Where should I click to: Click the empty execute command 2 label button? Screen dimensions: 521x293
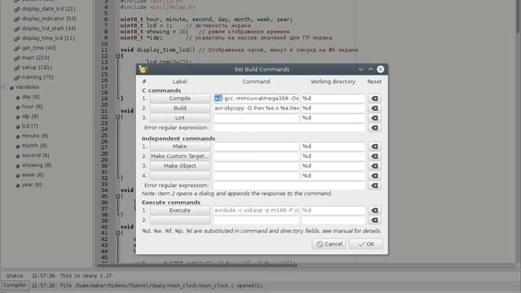click(180, 221)
